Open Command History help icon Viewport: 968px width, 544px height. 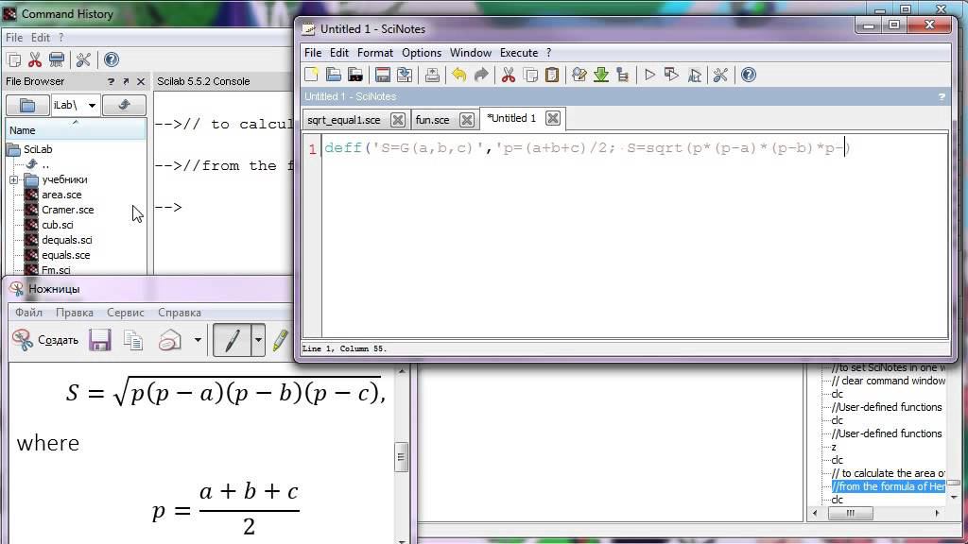point(112,59)
